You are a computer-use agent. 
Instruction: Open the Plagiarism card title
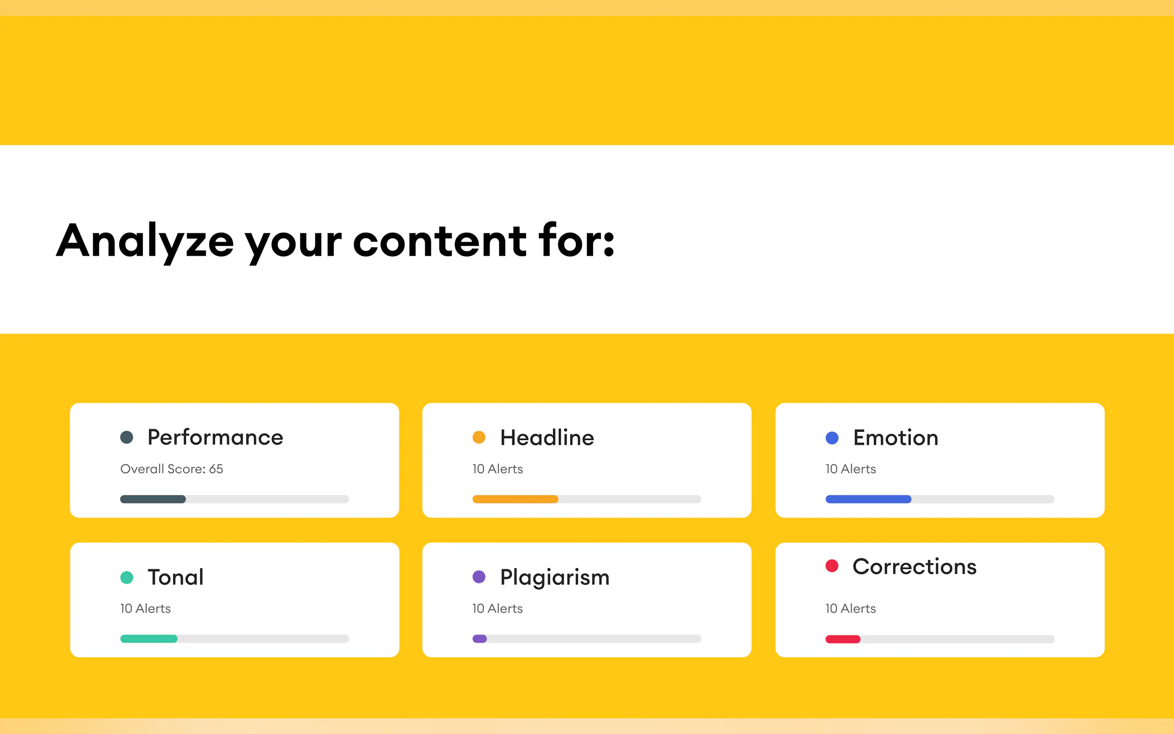click(x=555, y=577)
